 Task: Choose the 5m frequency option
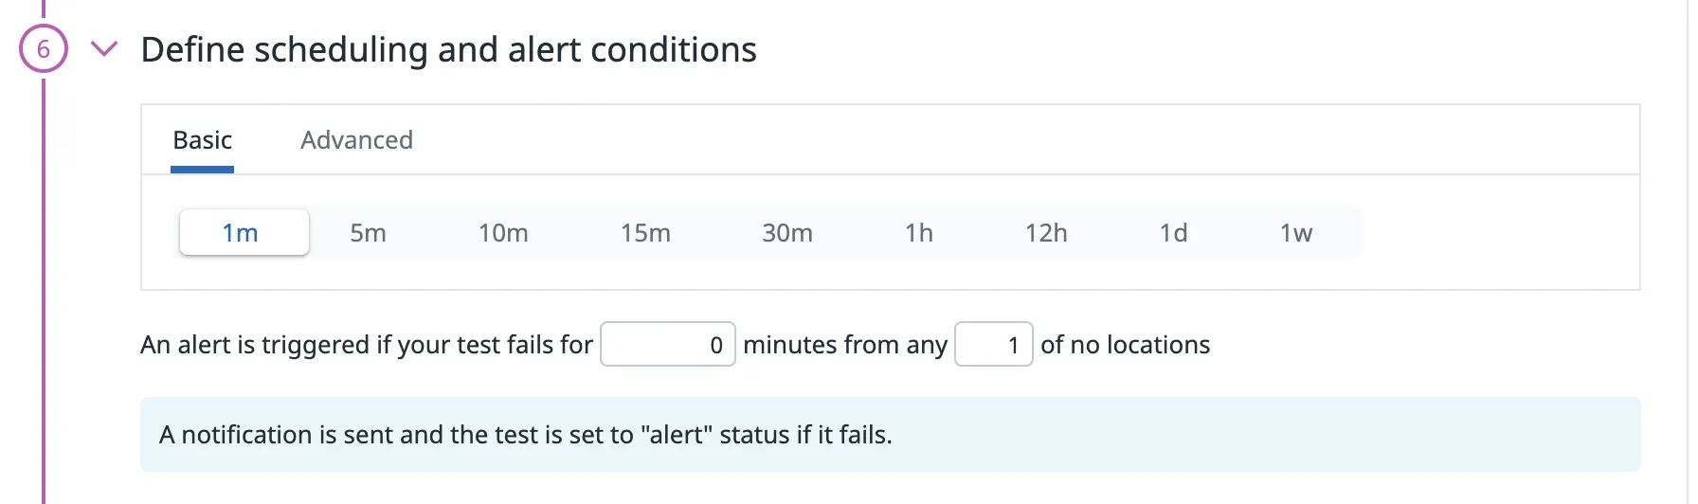tap(368, 233)
